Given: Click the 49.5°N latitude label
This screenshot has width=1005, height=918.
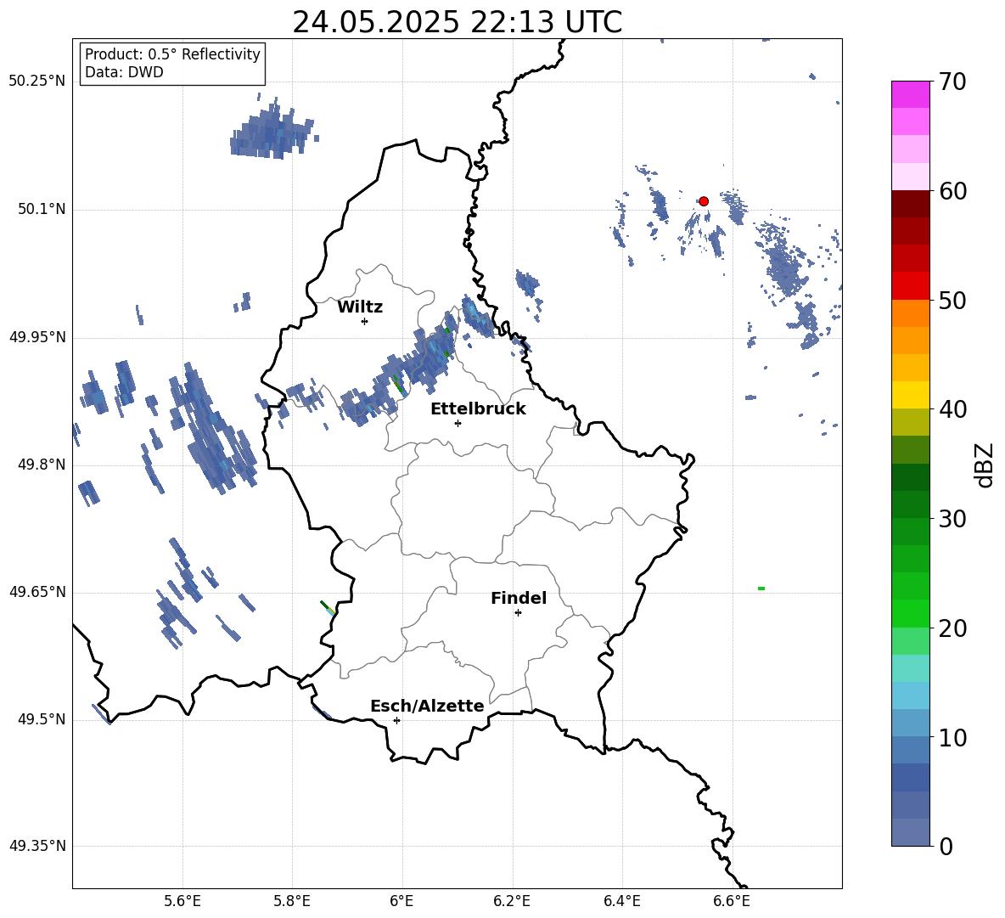Looking at the screenshot, I should tap(41, 719).
